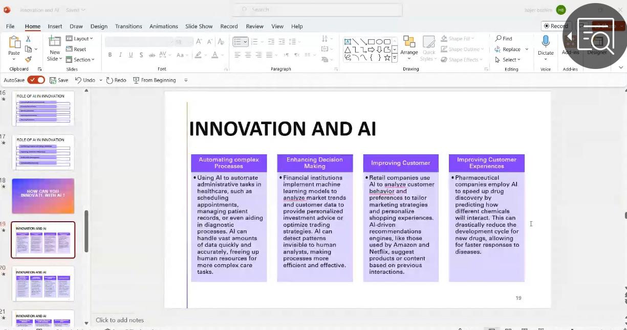Viewport: 627px width, 330px height.
Task: Open Clipboard pane dialog launcher
Action: click(39, 69)
